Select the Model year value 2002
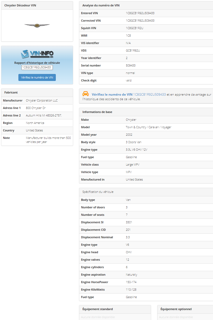This screenshot has height=320, width=213. tap(129, 135)
